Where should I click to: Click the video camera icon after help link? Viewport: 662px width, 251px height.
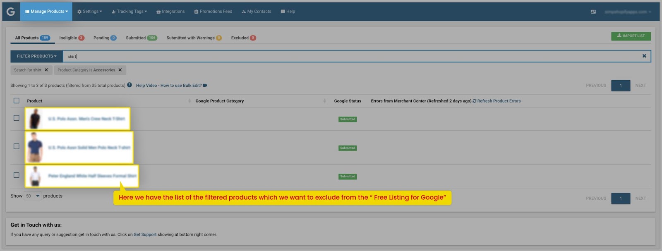pos(205,85)
